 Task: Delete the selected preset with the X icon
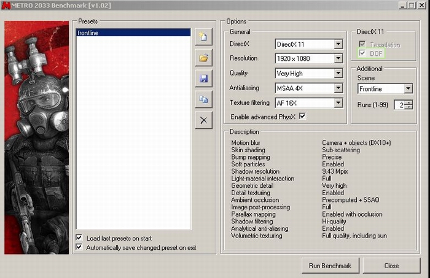pyautogui.click(x=203, y=120)
